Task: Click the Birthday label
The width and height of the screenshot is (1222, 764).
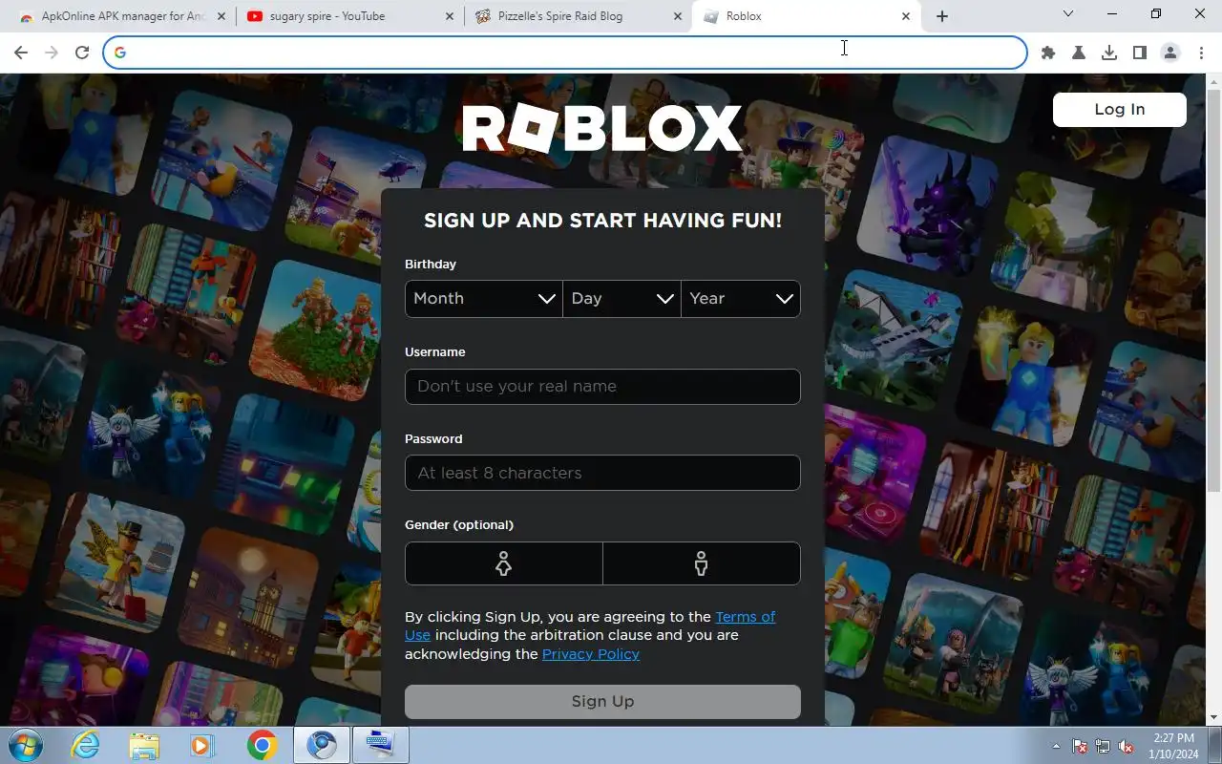Action: [431, 265]
